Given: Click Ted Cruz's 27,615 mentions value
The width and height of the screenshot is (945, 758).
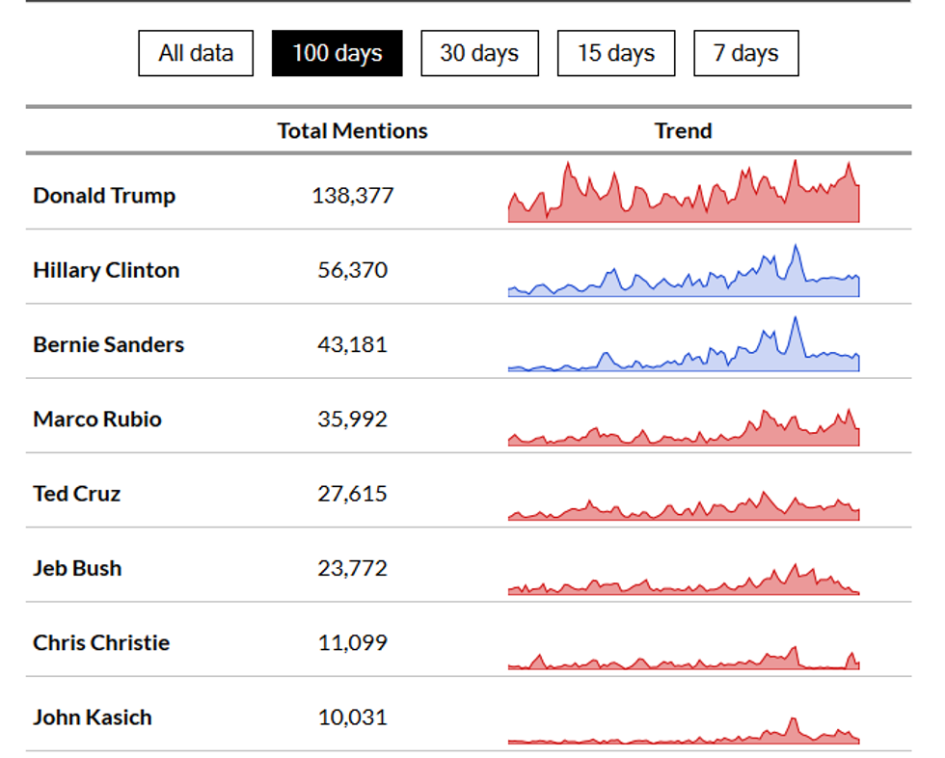Looking at the screenshot, I should click(353, 494).
